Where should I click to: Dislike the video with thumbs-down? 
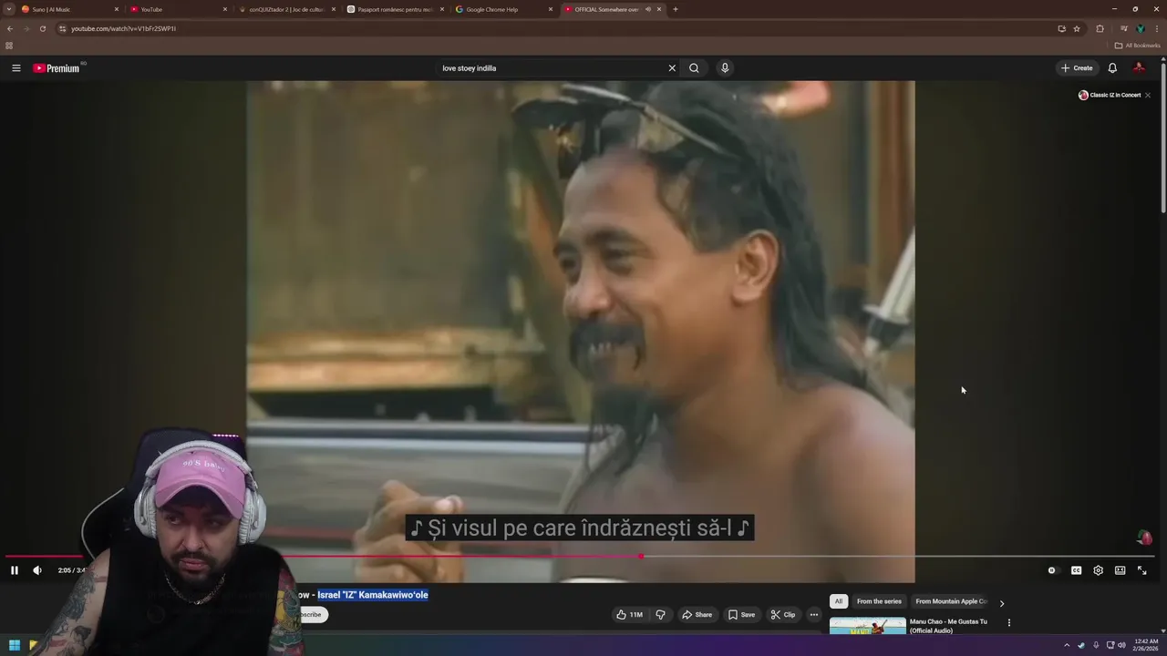click(661, 615)
